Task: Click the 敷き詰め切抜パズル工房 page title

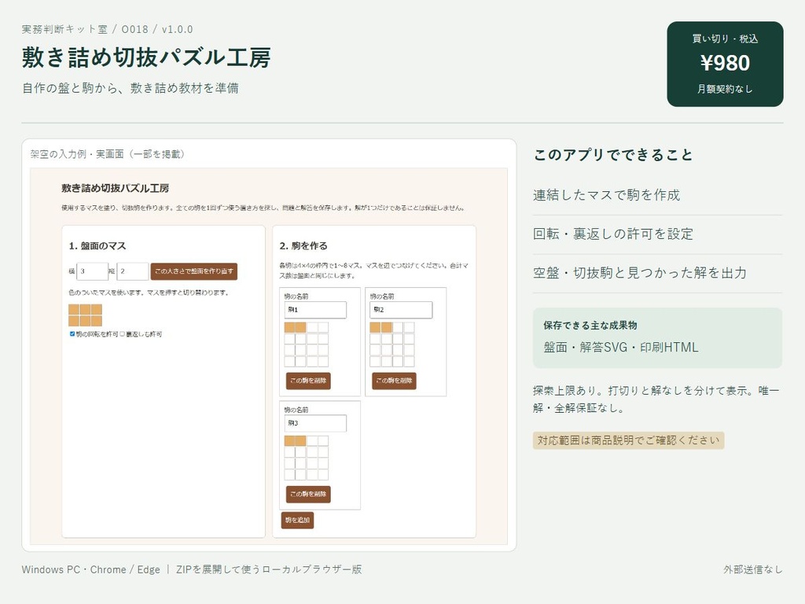Action: pyautogui.click(x=145, y=57)
